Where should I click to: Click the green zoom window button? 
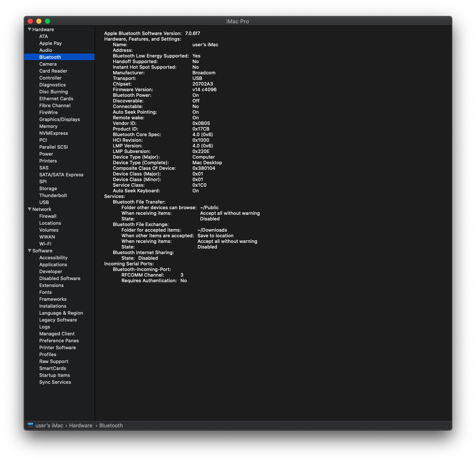[48, 21]
